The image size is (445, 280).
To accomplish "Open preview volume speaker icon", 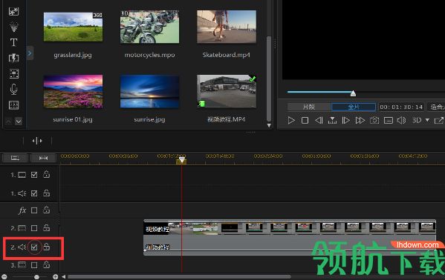I will pyautogui.click(x=401, y=120).
